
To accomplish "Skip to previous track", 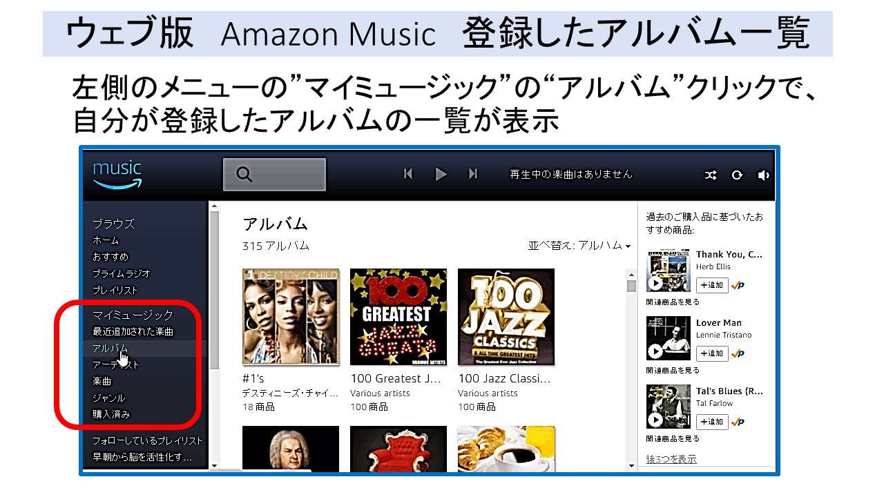I will [408, 174].
